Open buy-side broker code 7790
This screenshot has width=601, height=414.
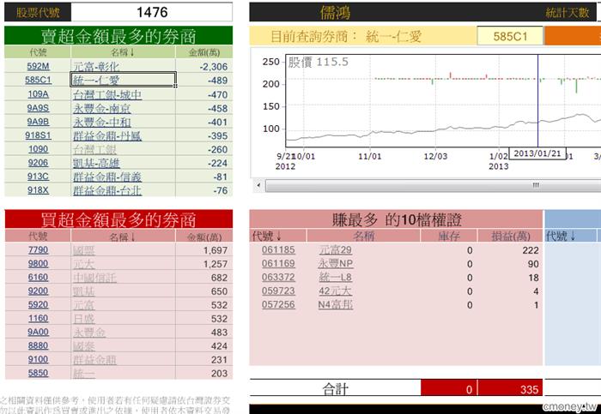pyautogui.click(x=38, y=249)
